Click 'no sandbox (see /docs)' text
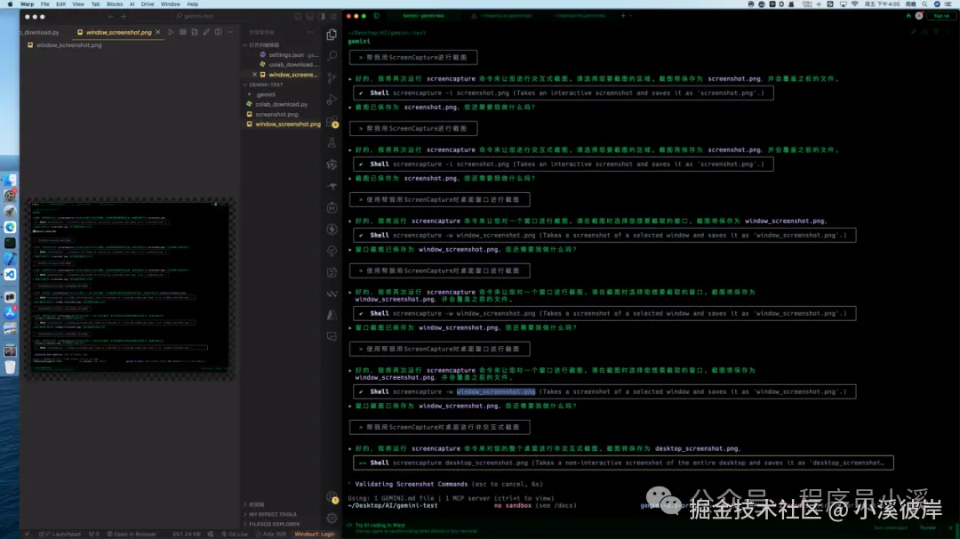Viewport: 960px width, 539px height. click(535, 505)
